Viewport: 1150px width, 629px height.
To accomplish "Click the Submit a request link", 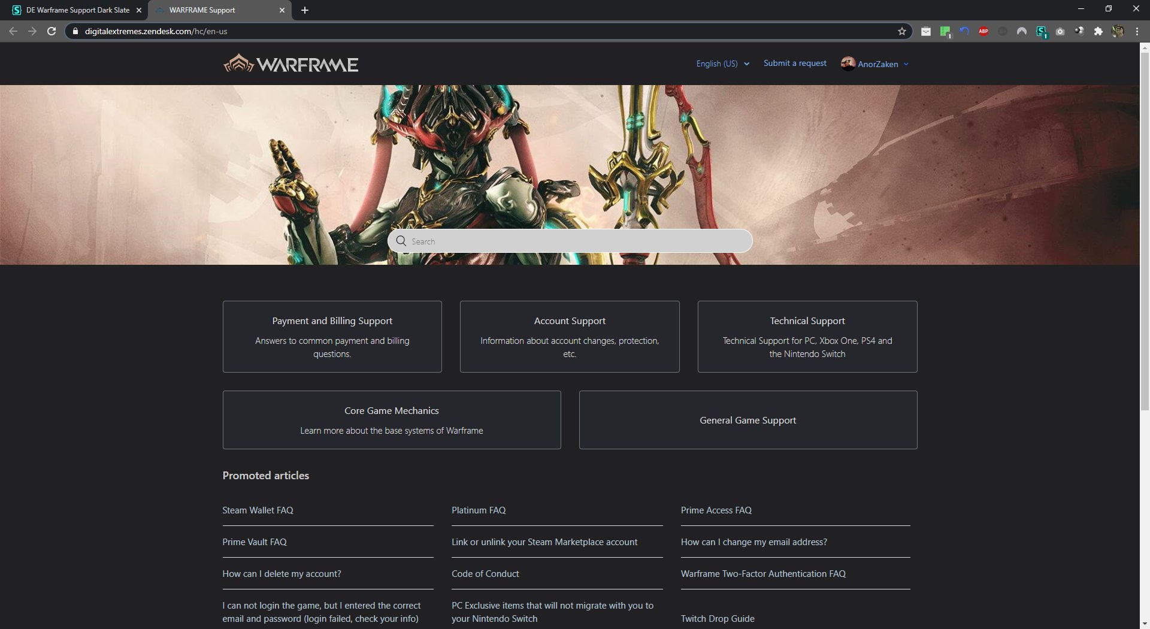I will click(794, 63).
